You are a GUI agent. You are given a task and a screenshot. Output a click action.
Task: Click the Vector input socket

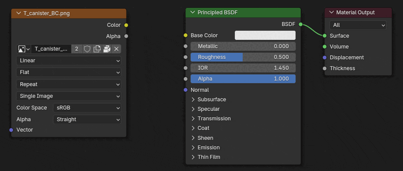pyautogui.click(x=11, y=130)
